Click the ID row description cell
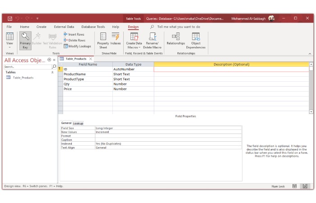This screenshot has width=316, height=203. tap(231, 69)
